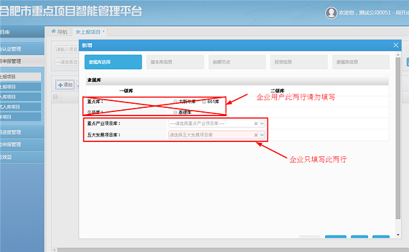The image size is (409, 252).
Task: Clear the 五大发展项目库 selection with x
Action: (256, 135)
